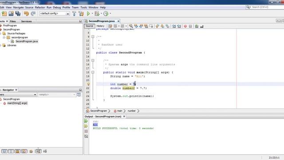Click the Save All disks icon

(x=18, y=14)
